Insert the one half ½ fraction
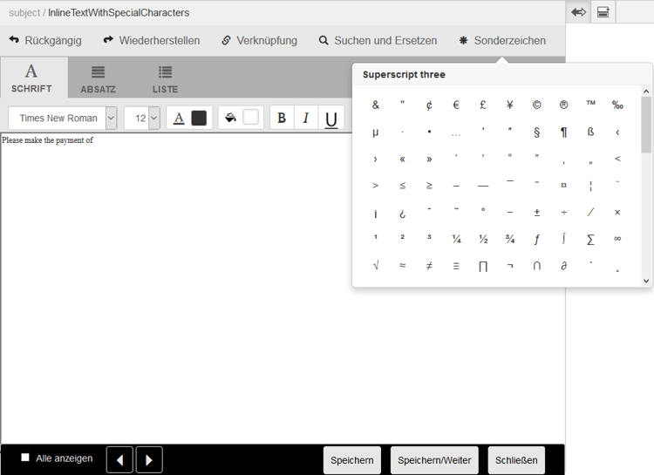 (x=483, y=239)
